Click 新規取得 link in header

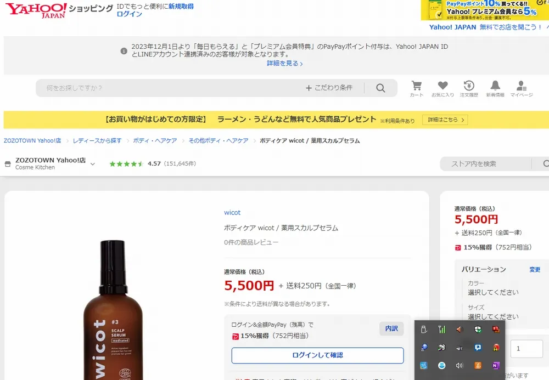pos(181,6)
